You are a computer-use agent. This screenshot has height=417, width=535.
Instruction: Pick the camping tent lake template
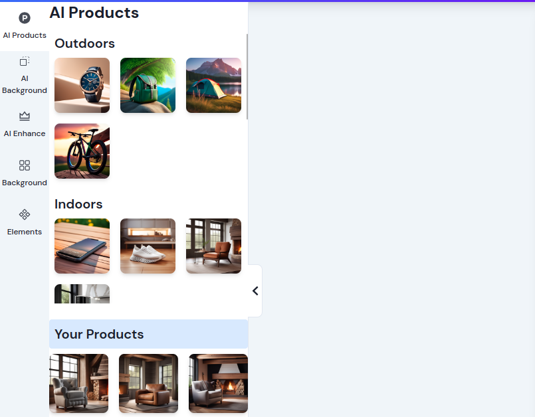point(213,85)
